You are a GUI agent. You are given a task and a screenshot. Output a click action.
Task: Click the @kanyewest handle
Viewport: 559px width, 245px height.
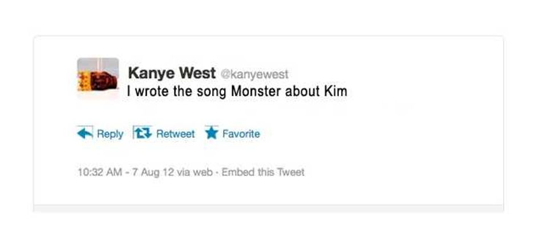pos(254,75)
